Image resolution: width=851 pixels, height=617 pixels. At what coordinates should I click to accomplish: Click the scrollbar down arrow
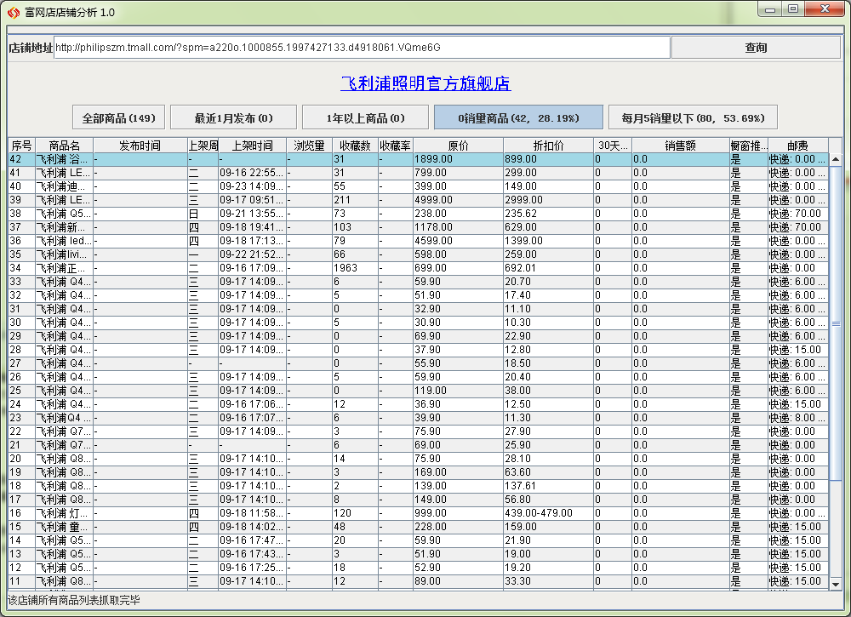pos(835,584)
